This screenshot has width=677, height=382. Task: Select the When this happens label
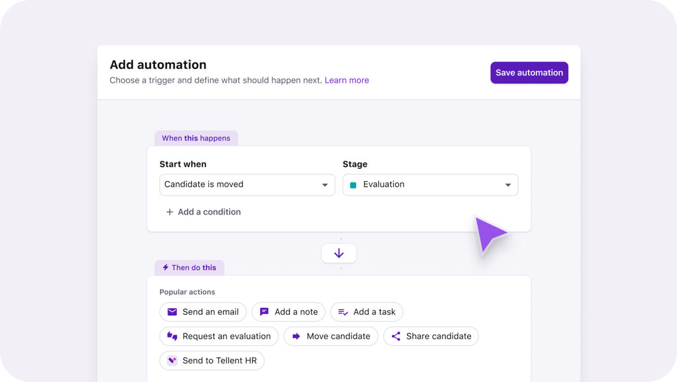196,138
